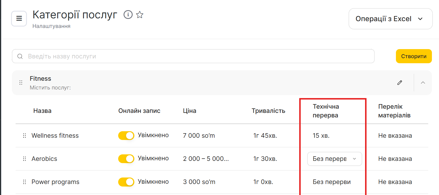The width and height of the screenshot is (439, 195).
Task: Click the Створити button
Action: 413,56
